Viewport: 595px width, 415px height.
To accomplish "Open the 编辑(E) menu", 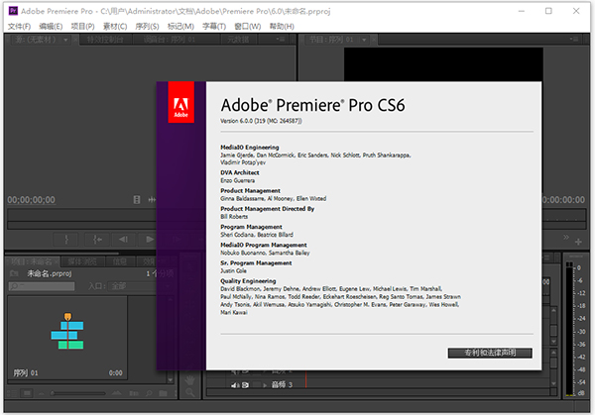I will point(51,26).
